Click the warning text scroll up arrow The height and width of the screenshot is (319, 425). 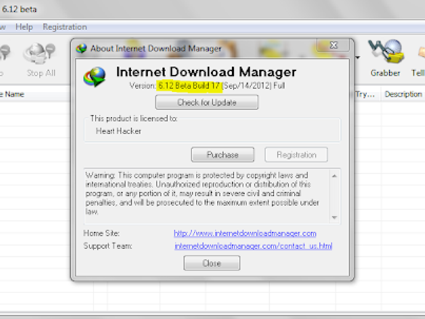tap(334, 176)
